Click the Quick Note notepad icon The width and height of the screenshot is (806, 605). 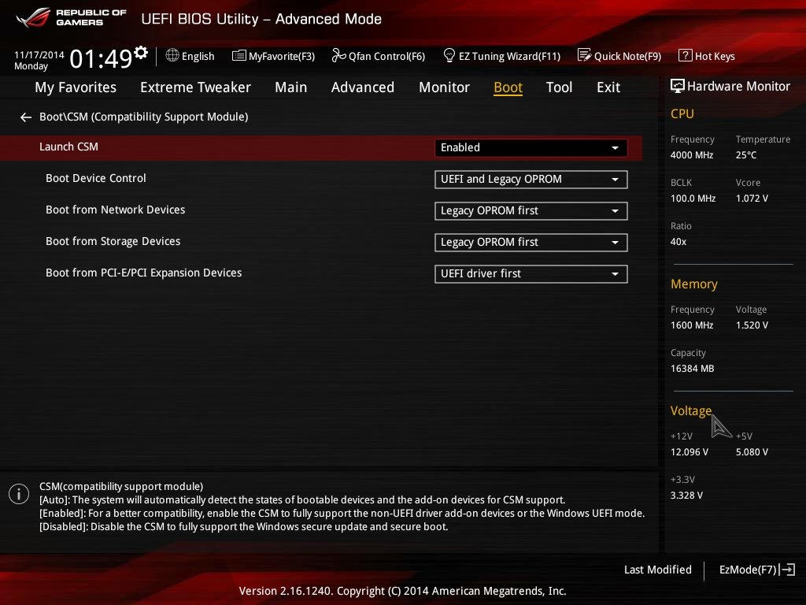[x=585, y=55]
